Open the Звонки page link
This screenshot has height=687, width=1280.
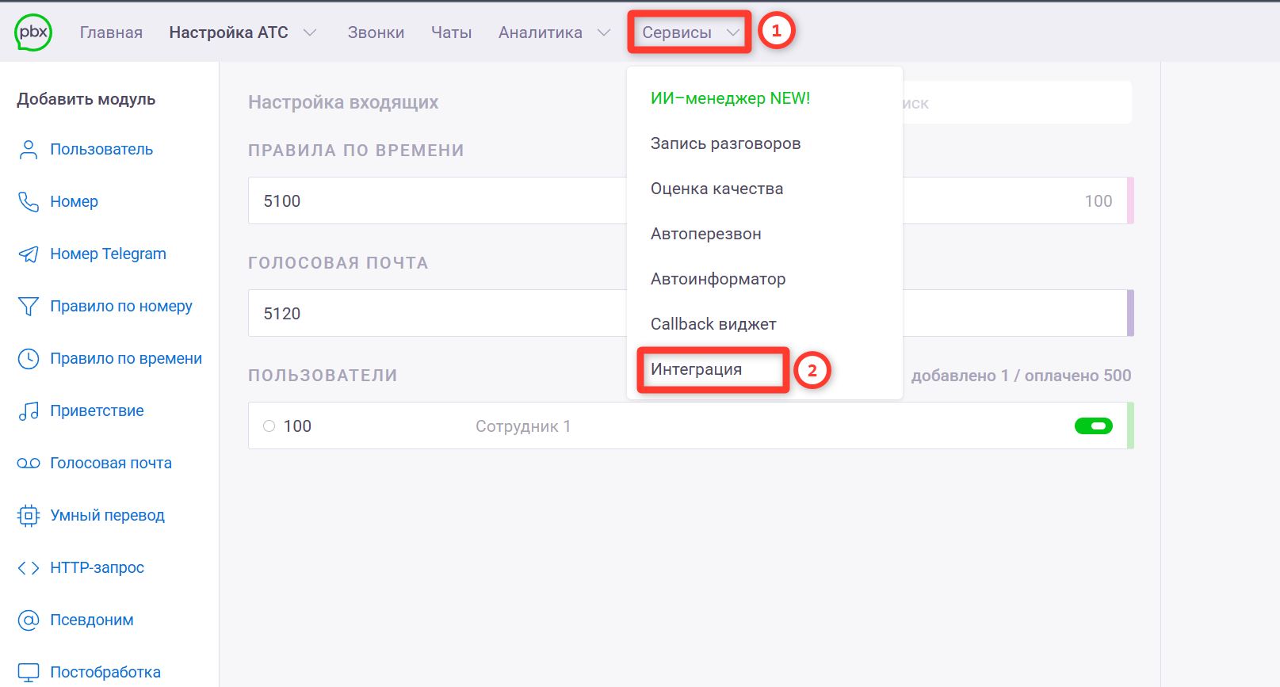(376, 32)
